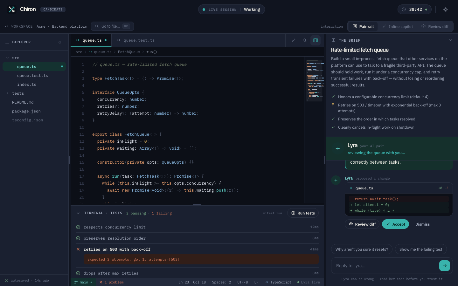Click the queue.ts file icon in proposed change
This screenshot has height=286, width=458.
click(x=351, y=188)
